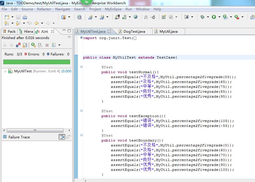The width and height of the screenshot is (255, 182).
Task: Toggle Scroll Lock in JUnit panel
Action: coord(25,45)
